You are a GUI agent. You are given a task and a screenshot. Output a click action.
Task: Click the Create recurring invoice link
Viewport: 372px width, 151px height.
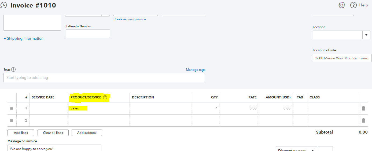pyautogui.click(x=130, y=19)
